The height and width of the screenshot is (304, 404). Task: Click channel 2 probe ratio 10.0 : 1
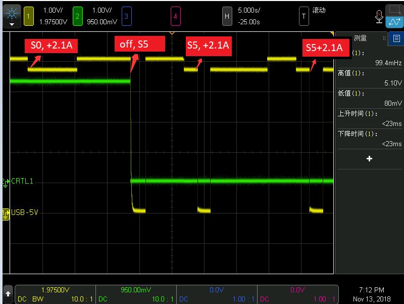click(x=163, y=299)
